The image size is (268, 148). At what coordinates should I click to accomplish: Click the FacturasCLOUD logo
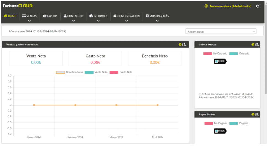[x=18, y=6]
